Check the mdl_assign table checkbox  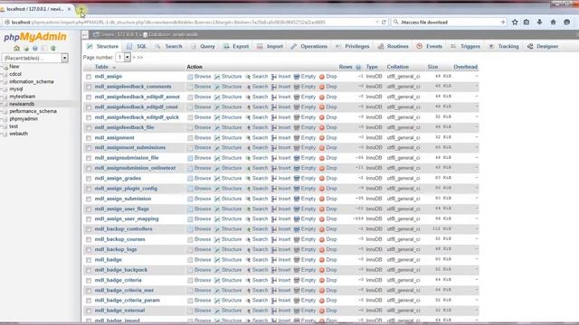click(x=89, y=77)
